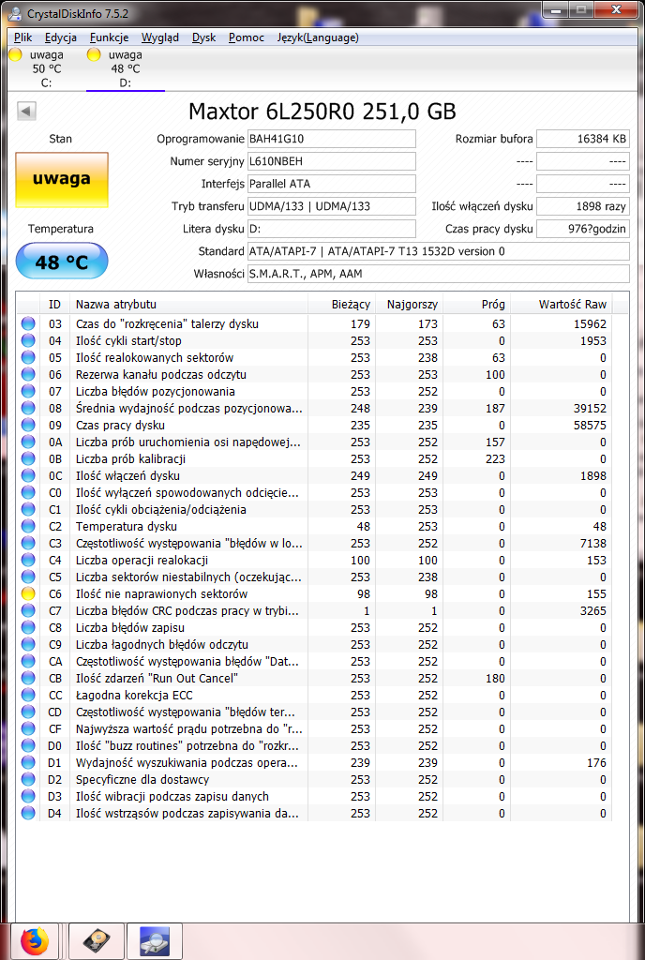Click the blue status icon for attribute C2

(28, 527)
